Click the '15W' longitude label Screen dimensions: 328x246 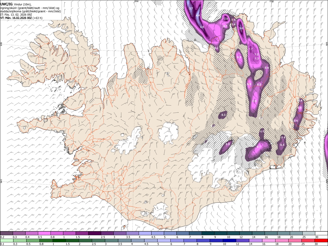(271, 1)
